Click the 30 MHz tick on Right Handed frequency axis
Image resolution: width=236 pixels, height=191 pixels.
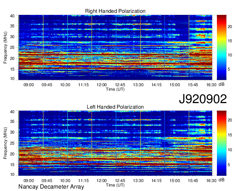(x=12, y=37)
